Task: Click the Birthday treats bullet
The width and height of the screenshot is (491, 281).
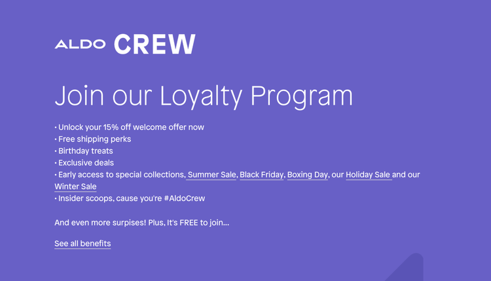Action: pyautogui.click(x=85, y=151)
